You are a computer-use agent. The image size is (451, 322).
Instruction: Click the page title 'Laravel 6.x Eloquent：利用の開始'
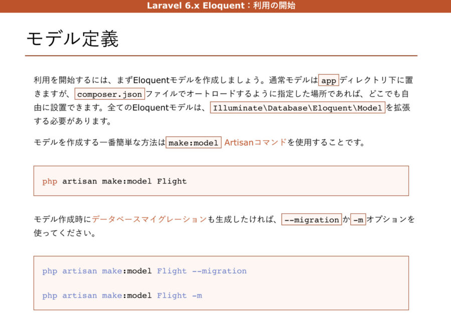[x=221, y=6]
